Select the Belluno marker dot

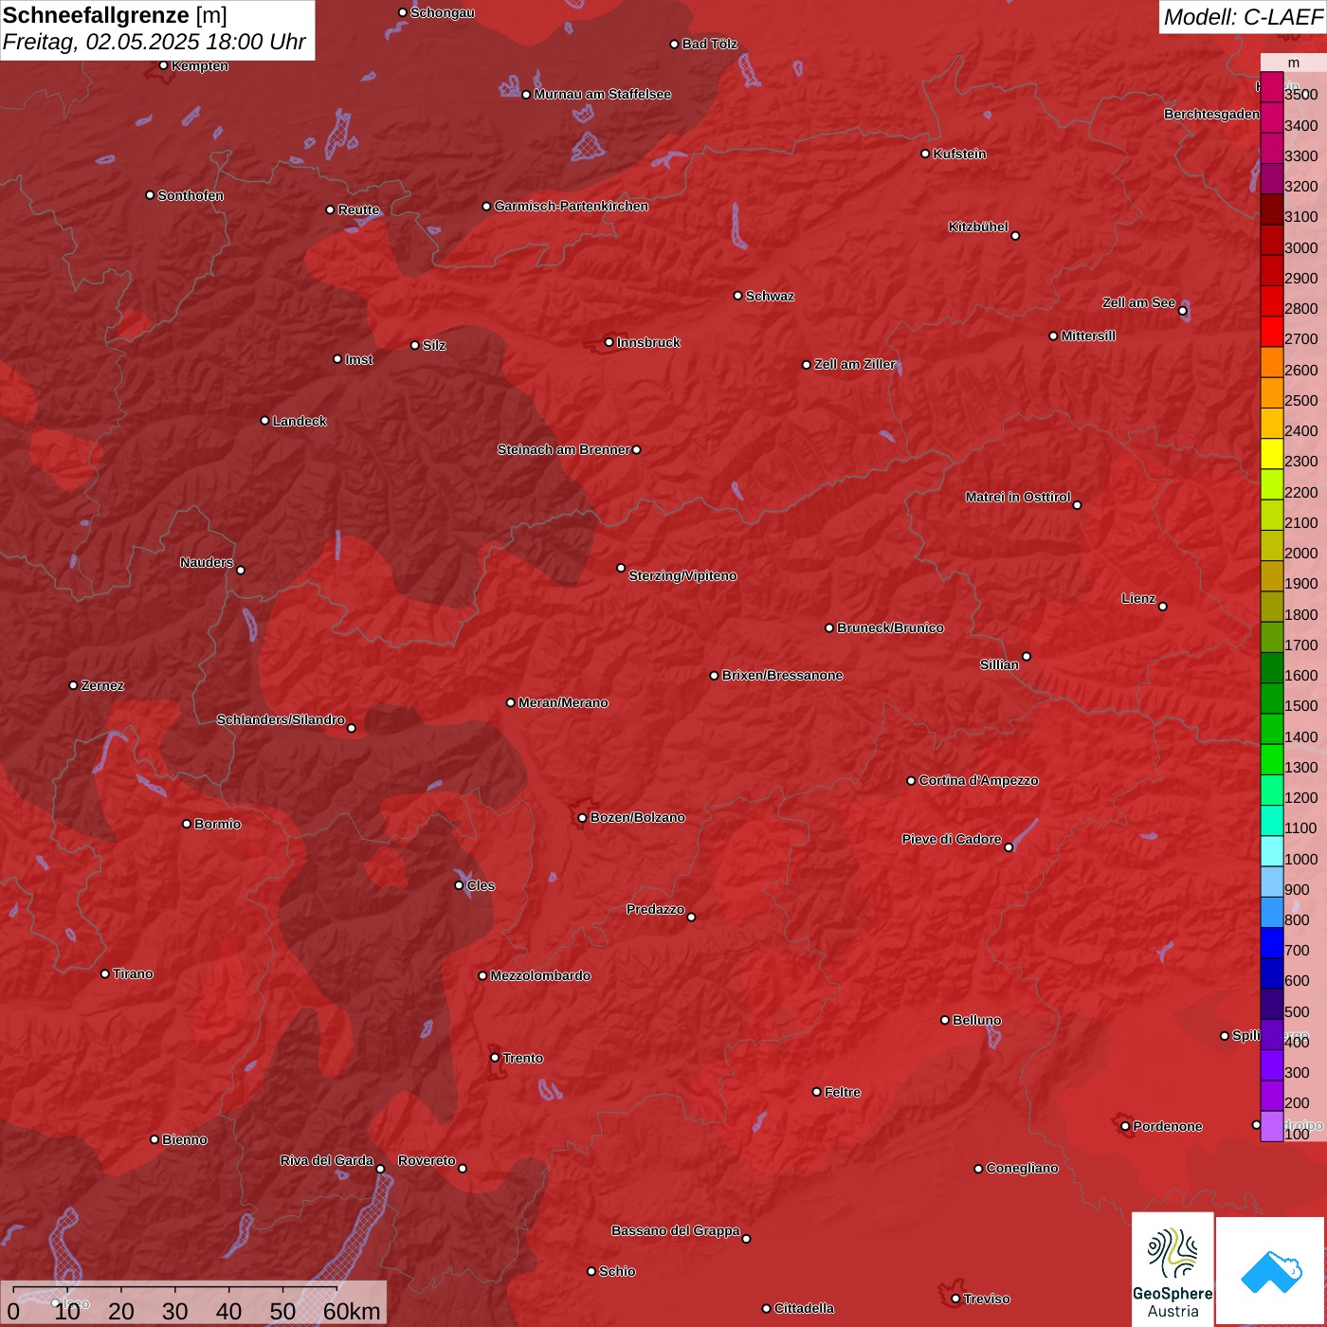coord(945,1020)
